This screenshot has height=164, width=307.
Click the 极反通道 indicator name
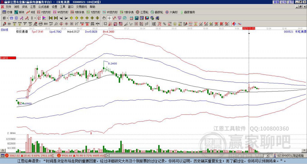tap(22, 32)
